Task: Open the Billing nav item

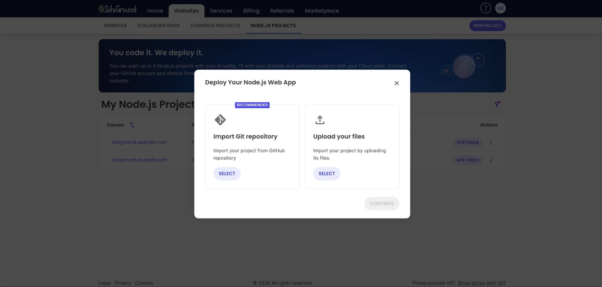Action: click(251, 11)
